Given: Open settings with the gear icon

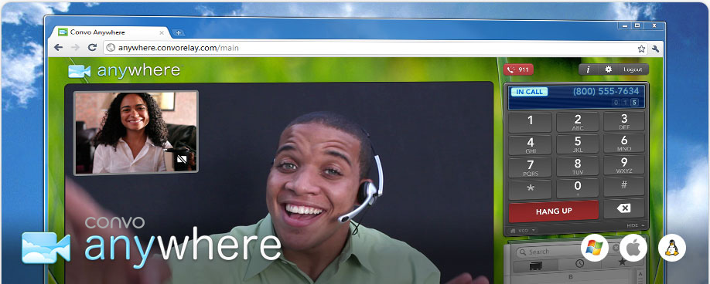Looking at the screenshot, I should tap(608, 69).
